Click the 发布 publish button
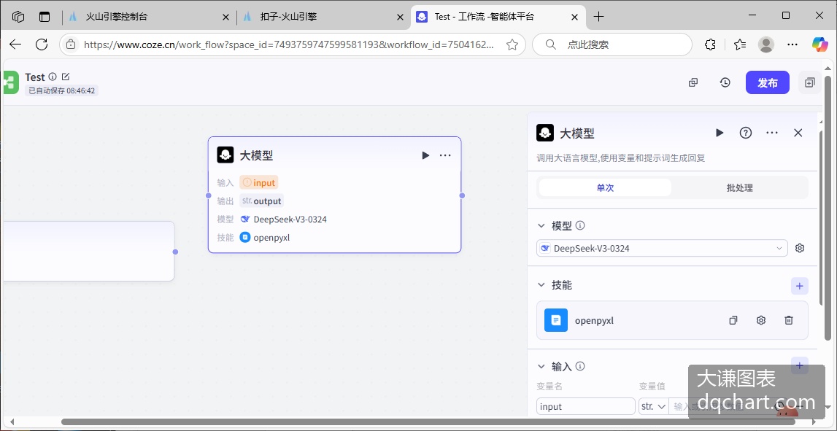Screen dimensions: 837x431 point(767,82)
